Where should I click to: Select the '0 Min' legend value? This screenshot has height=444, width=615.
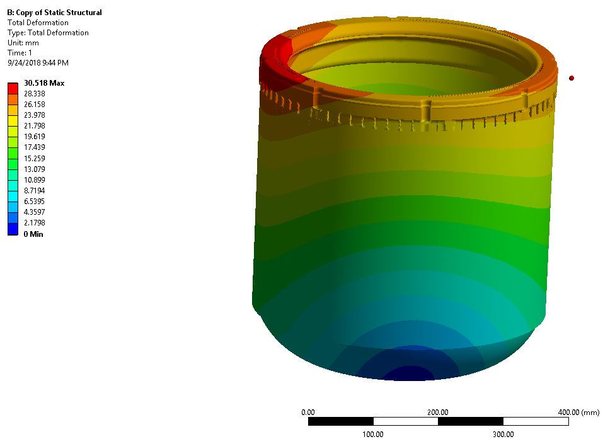pyautogui.click(x=33, y=234)
